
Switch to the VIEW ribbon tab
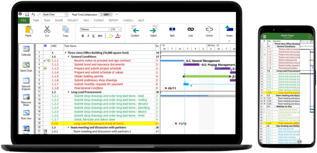[x=86, y=21]
